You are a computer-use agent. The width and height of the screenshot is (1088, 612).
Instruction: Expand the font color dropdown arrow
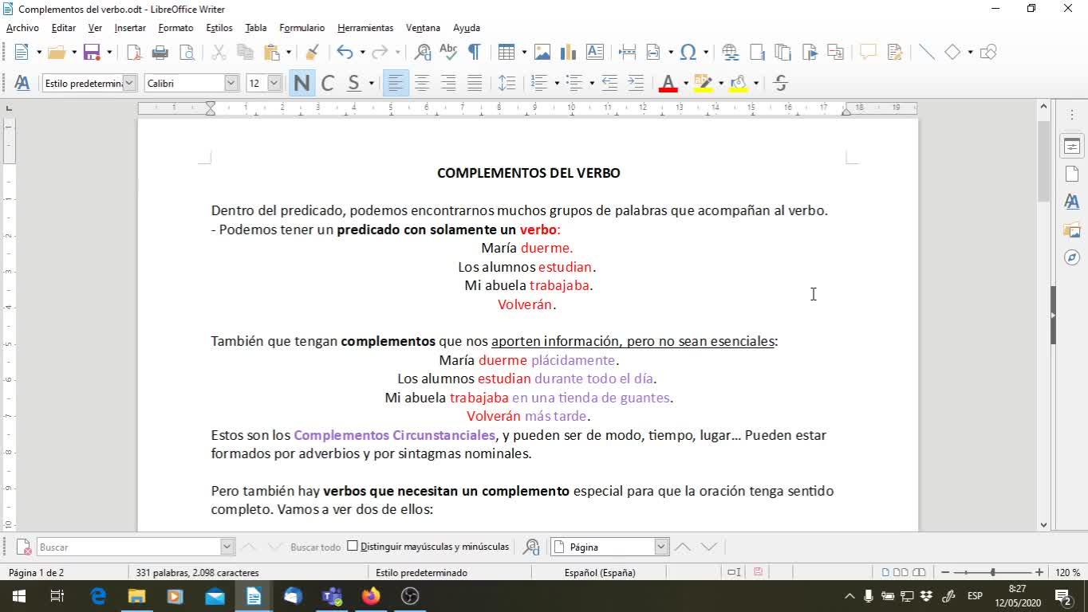tap(686, 84)
